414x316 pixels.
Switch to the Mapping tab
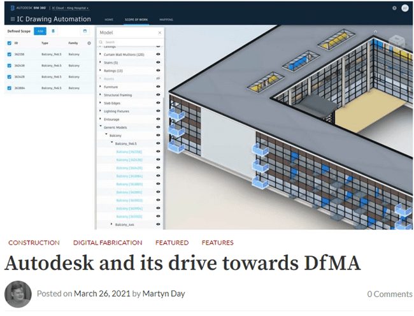[x=168, y=20]
